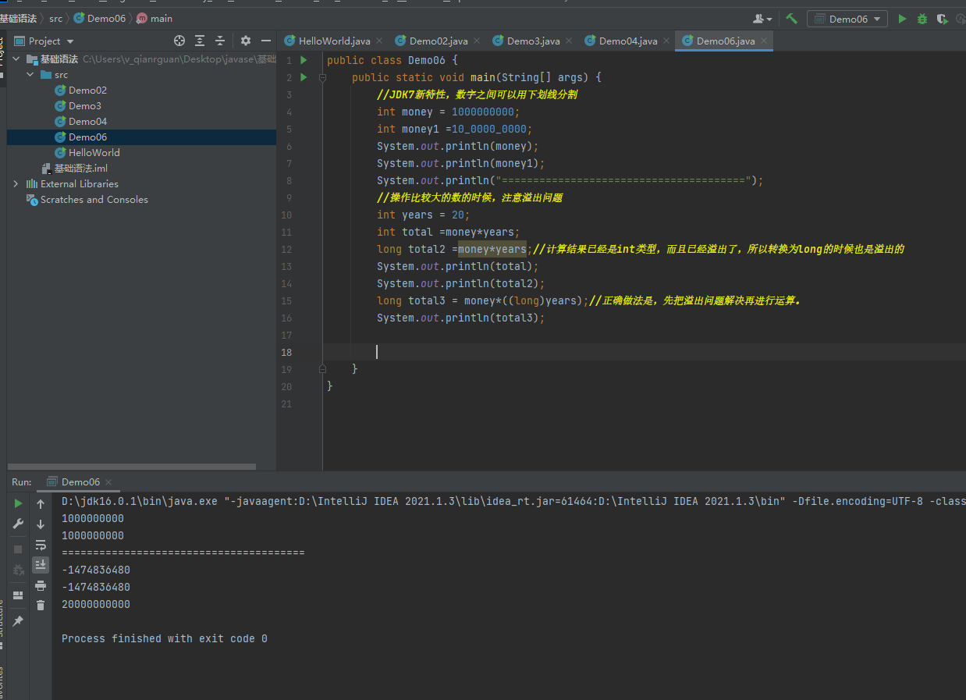This screenshot has width=966, height=700.
Task: Toggle soft-wrap in the Run console
Action: (x=41, y=545)
